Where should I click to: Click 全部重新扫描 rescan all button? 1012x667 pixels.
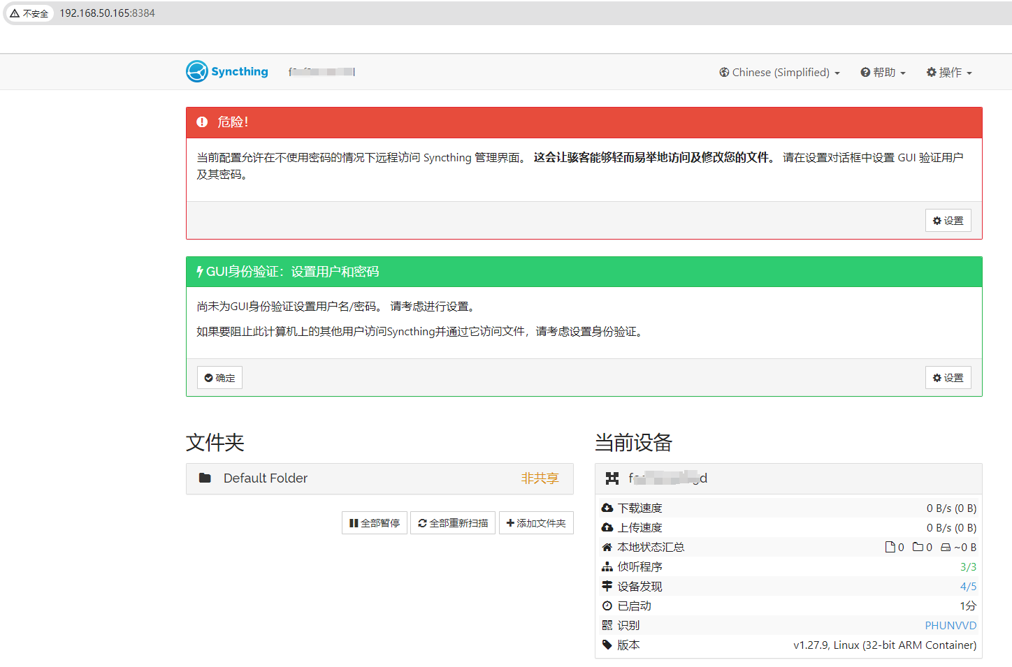pyautogui.click(x=453, y=523)
